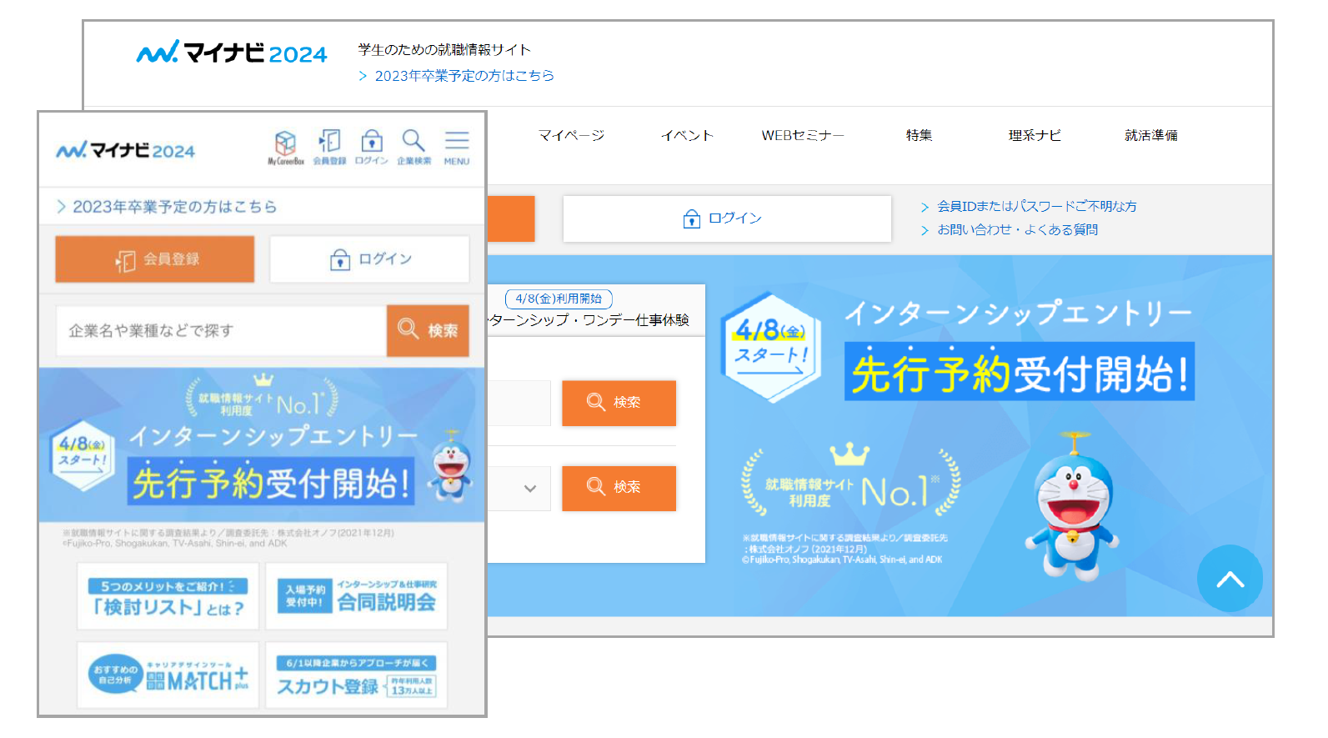The height and width of the screenshot is (738, 1328).
Task: Click the orange 会員登録 button in mobile view
Action: (155, 259)
